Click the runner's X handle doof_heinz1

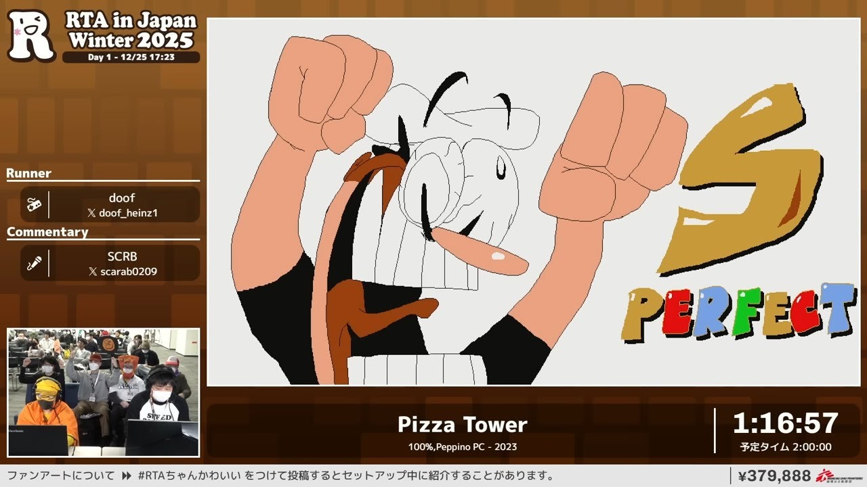tap(128, 213)
